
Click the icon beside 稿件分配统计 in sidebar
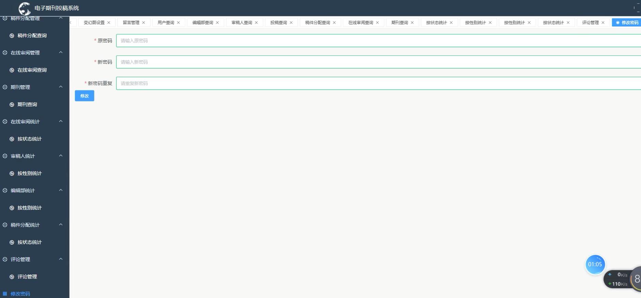point(5,225)
